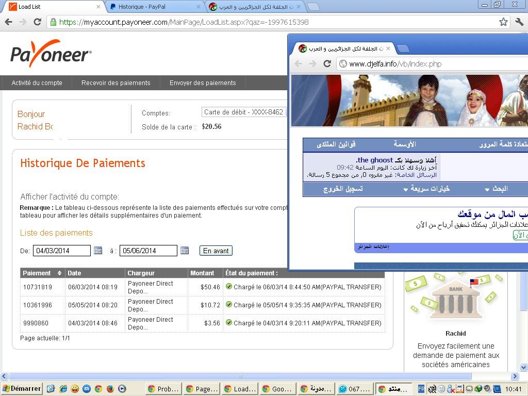This screenshot has width=528, height=396.
Task: Expand the خيارات سريعة quick options dropdown
Action: pyautogui.click(x=426, y=189)
